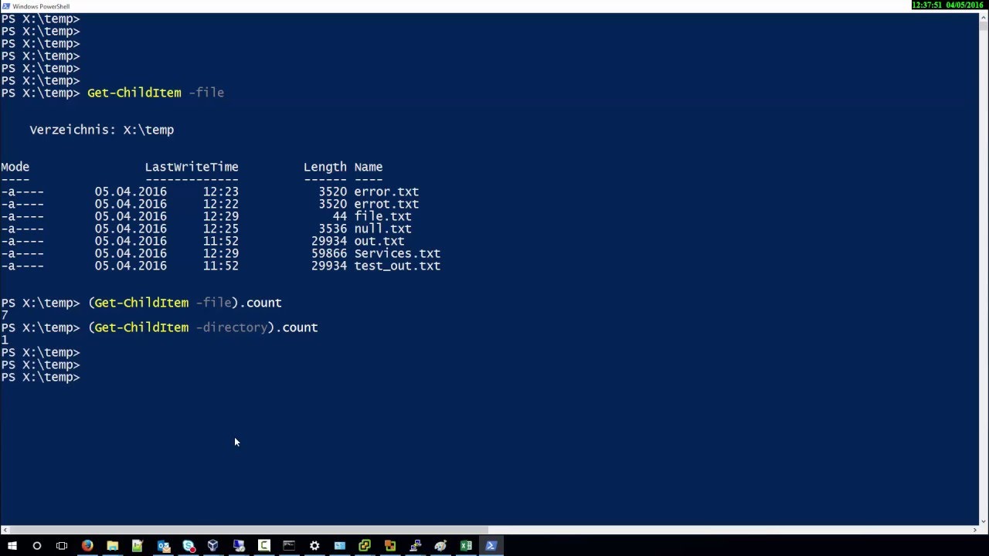This screenshot has width=989, height=556.
Task: Open orange overlapping squares taskbar icon
Action: [x=390, y=546]
